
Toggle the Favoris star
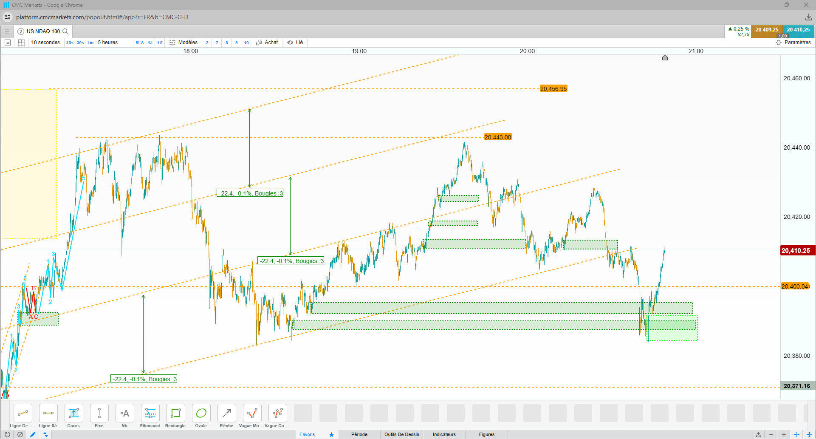point(331,434)
